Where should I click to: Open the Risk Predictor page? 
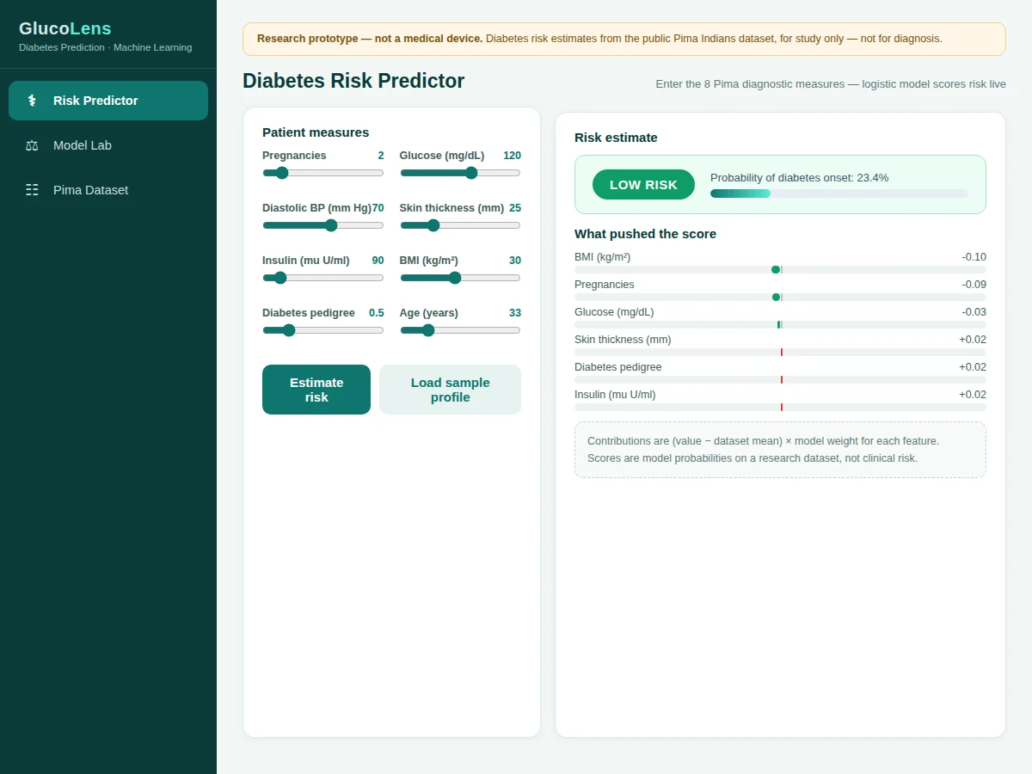(x=108, y=101)
